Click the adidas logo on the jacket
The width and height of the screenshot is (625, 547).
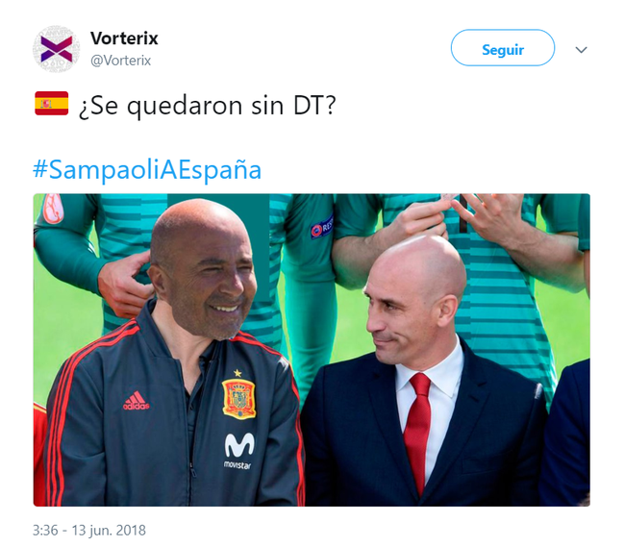pyautogui.click(x=136, y=401)
